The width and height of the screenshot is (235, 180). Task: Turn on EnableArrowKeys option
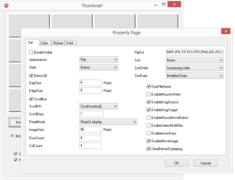(149, 133)
